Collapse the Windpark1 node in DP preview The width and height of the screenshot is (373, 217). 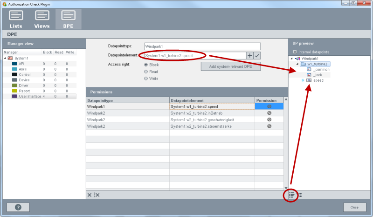tap(291, 59)
